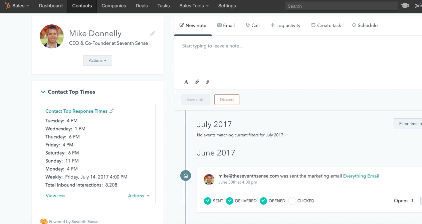Open the Everything Email link
This screenshot has height=224, width=422.
[361, 176]
